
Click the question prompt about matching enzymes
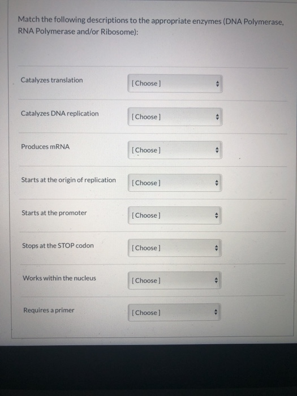(151, 26)
